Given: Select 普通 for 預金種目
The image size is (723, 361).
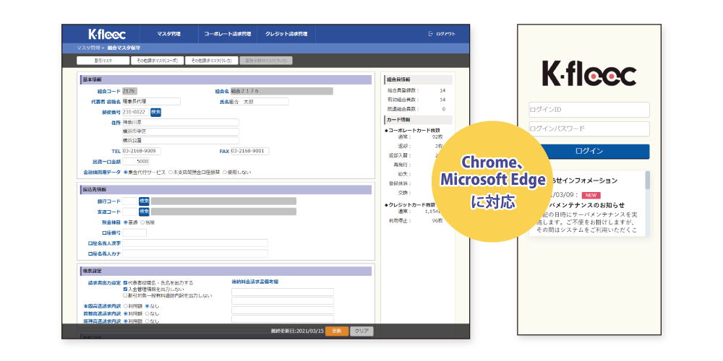Looking at the screenshot, I should (x=125, y=222).
